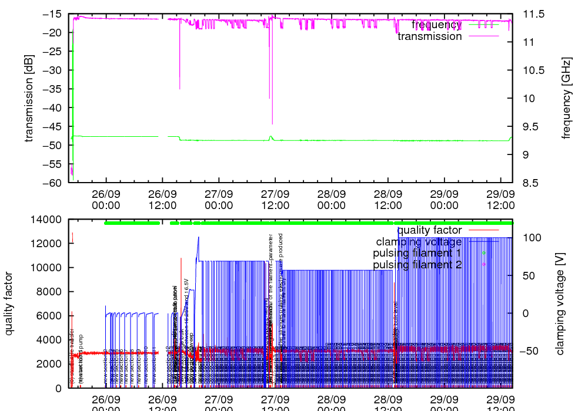Click the 11.5 tick on the frequency axis

(x=533, y=14)
